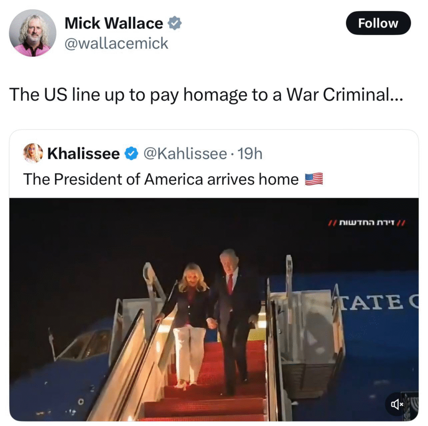Open Khalissee's small avatar in the quoted post
The height and width of the screenshot is (426, 428).
pyautogui.click(x=33, y=153)
